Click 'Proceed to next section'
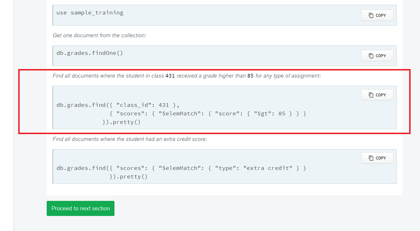The height and width of the screenshot is (231, 420). 81,208
